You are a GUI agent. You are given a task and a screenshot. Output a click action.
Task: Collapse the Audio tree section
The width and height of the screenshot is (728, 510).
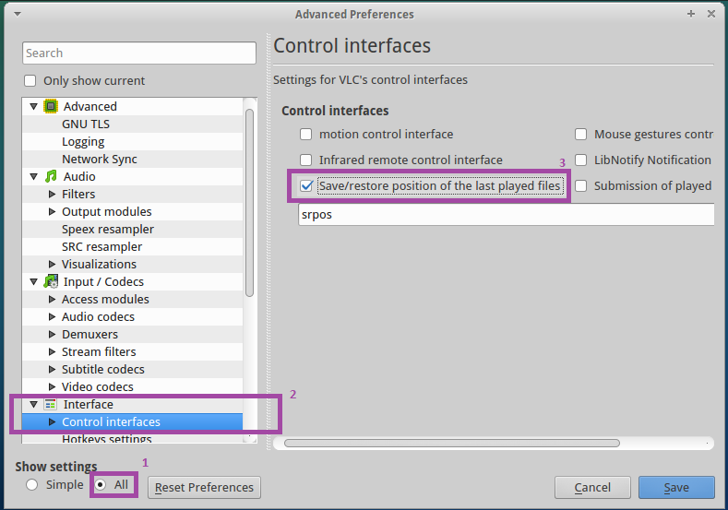tap(33, 176)
